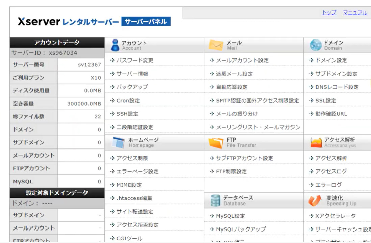Click the server number value sv12367
The width and height of the screenshot is (371, 243).
90,65
